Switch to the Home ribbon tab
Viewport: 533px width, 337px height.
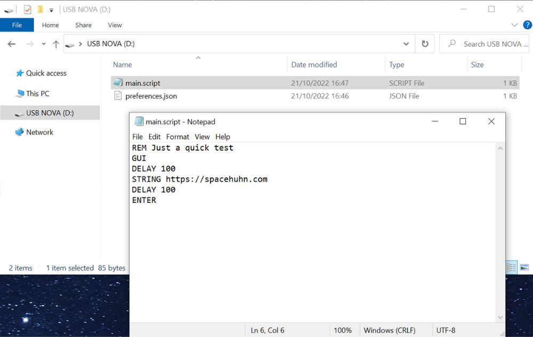pyautogui.click(x=50, y=25)
